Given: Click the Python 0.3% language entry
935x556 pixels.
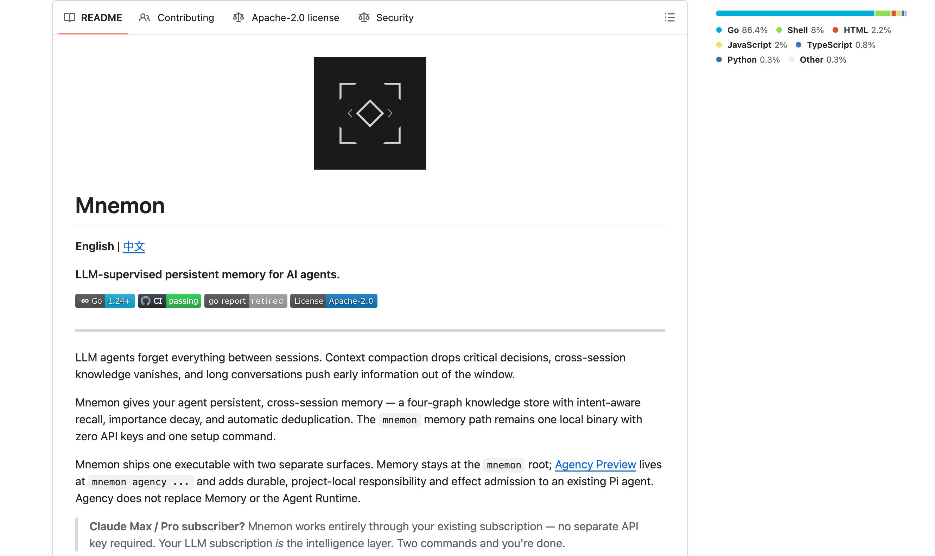Looking at the screenshot, I should coord(748,60).
